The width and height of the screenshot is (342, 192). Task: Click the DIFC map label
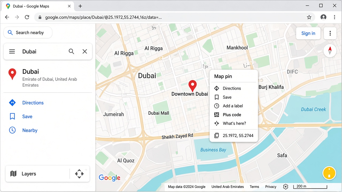click(x=292, y=72)
